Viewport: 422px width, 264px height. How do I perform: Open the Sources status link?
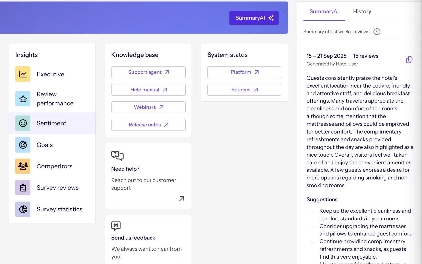(x=244, y=90)
